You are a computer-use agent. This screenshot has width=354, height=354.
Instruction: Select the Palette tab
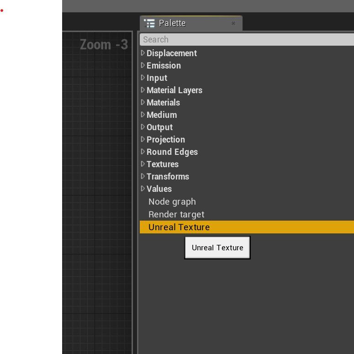(191, 23)
